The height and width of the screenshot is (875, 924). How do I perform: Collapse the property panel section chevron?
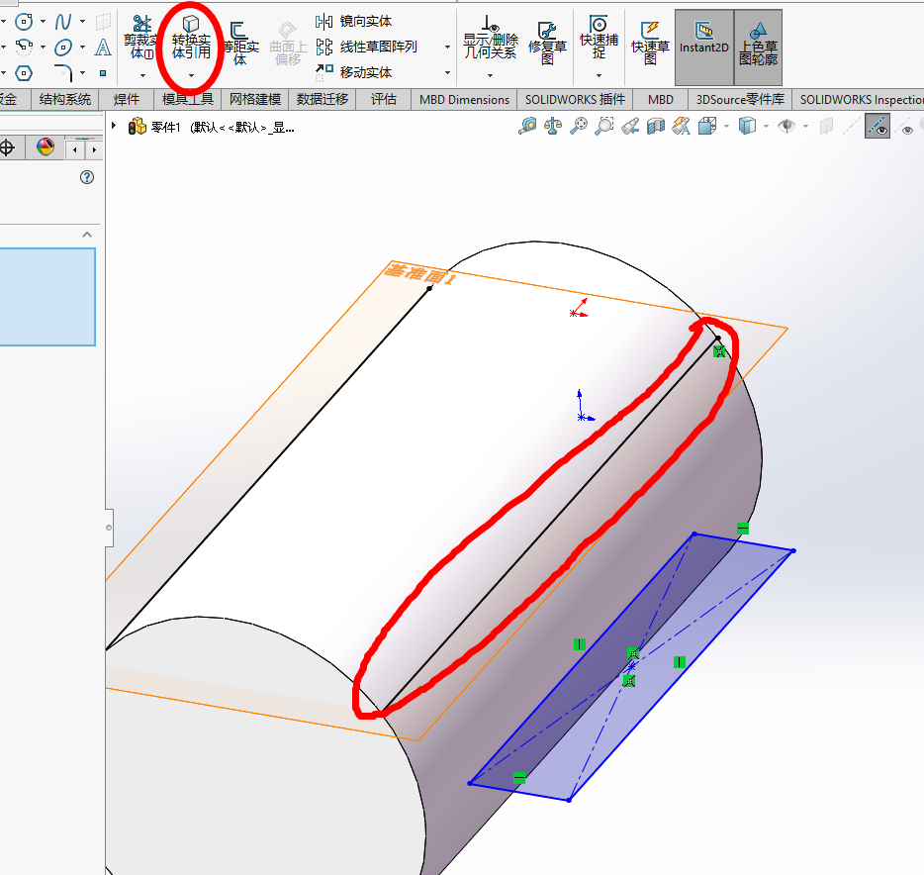(x=87, y=235)
